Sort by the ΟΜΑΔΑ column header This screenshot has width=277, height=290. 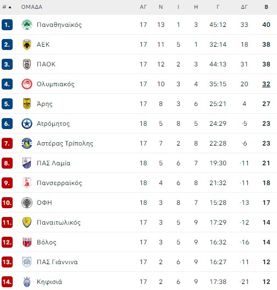[x=32, y=7]
